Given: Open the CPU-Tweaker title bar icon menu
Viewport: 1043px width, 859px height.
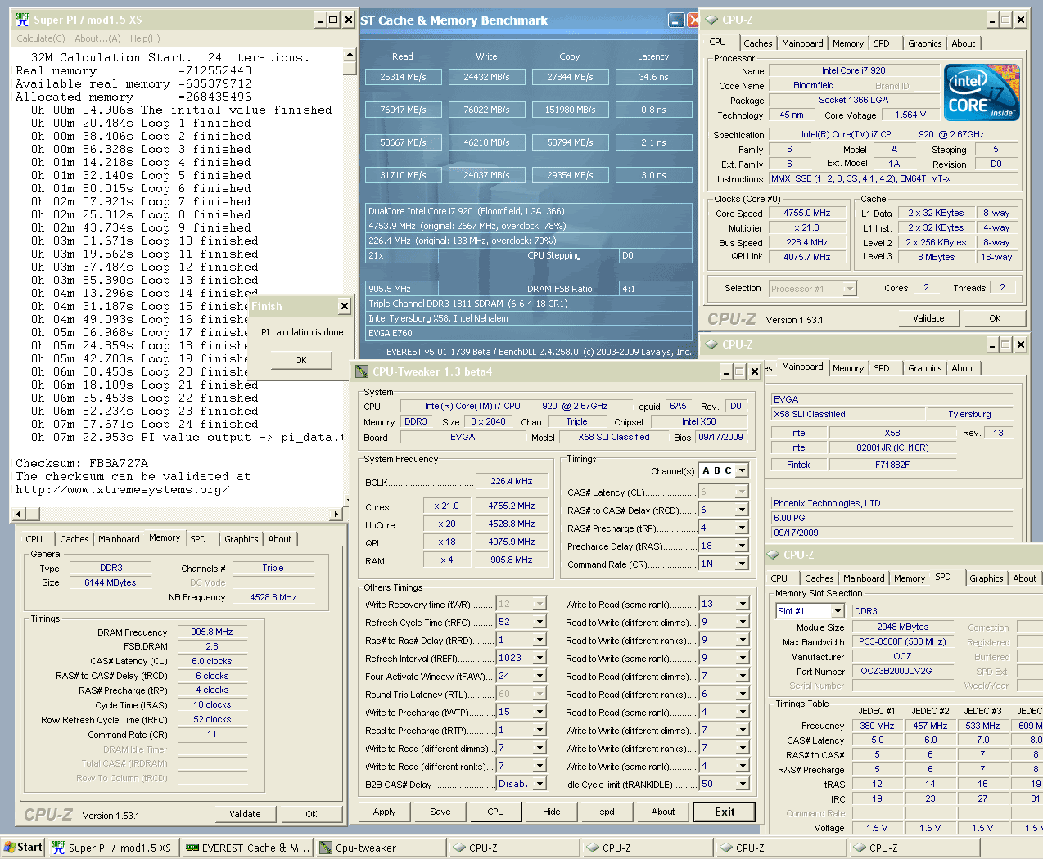Looking at the screenshot, I should point(362,371).
